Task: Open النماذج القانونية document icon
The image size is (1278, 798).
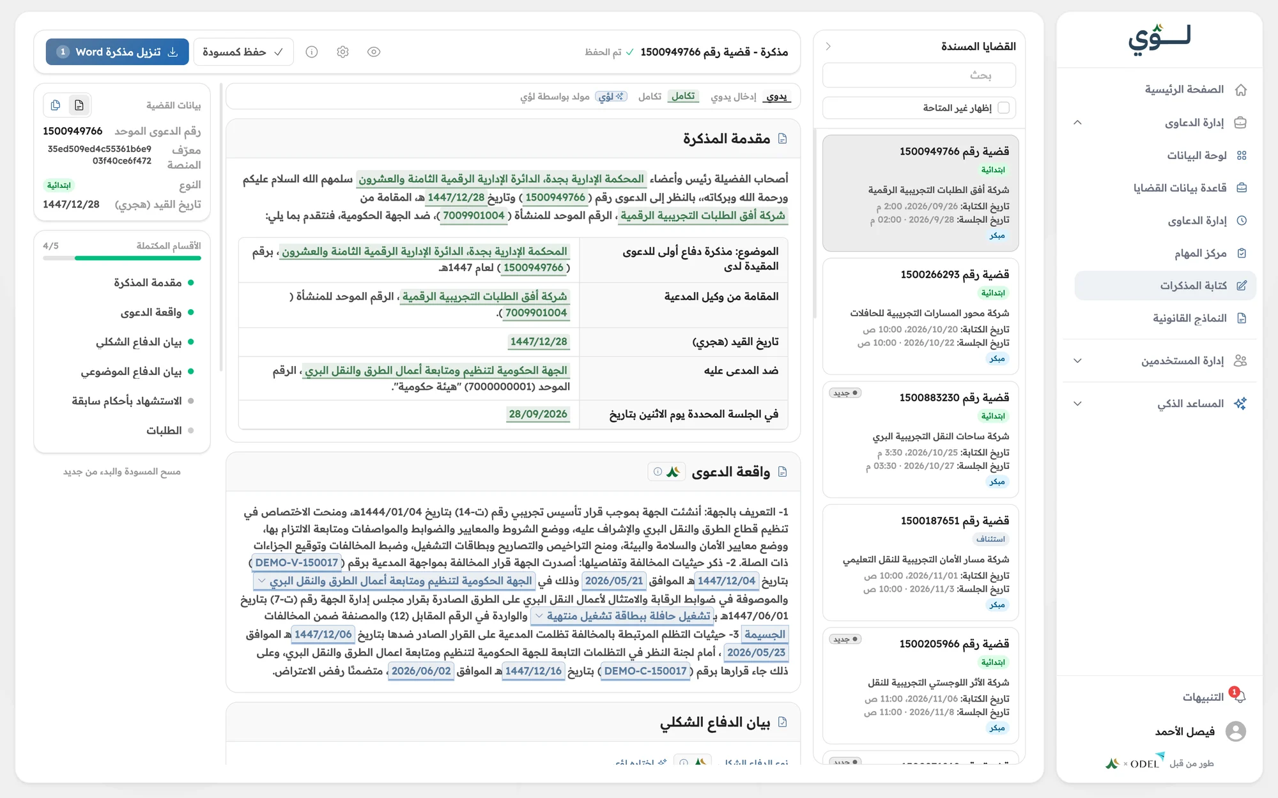Action: coord(1242,318)
